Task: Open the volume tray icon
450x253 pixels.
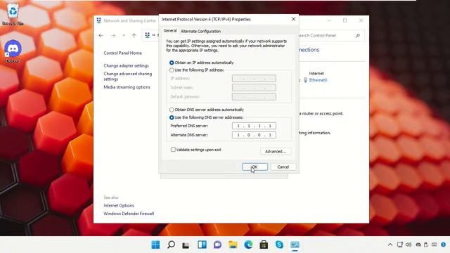Action: (409, 245)
